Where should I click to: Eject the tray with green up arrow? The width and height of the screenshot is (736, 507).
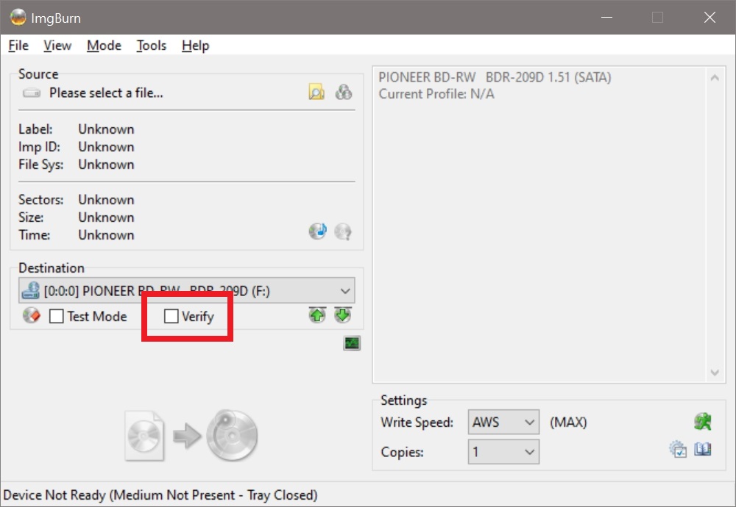(x=317, y=315)
